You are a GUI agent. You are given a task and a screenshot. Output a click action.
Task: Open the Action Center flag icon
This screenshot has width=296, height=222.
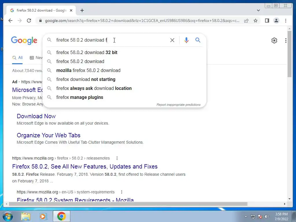tap(260, 217)
